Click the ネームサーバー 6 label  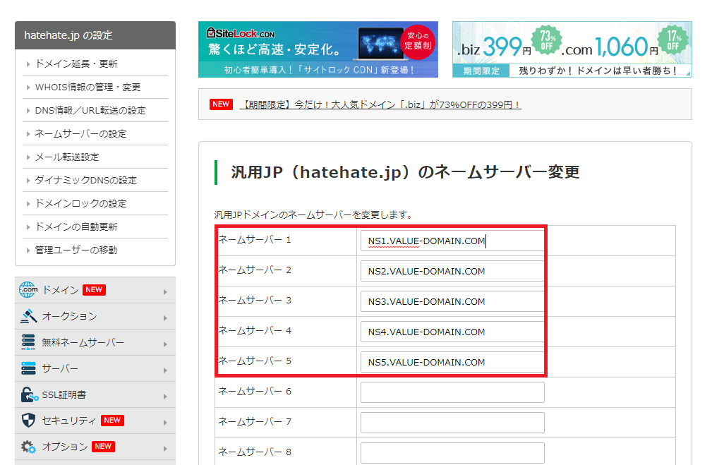point(255,391)
